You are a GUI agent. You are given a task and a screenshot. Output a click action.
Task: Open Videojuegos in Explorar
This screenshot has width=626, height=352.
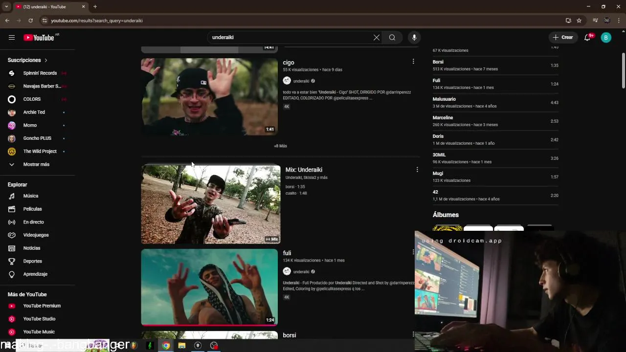(x=37, y=235)
